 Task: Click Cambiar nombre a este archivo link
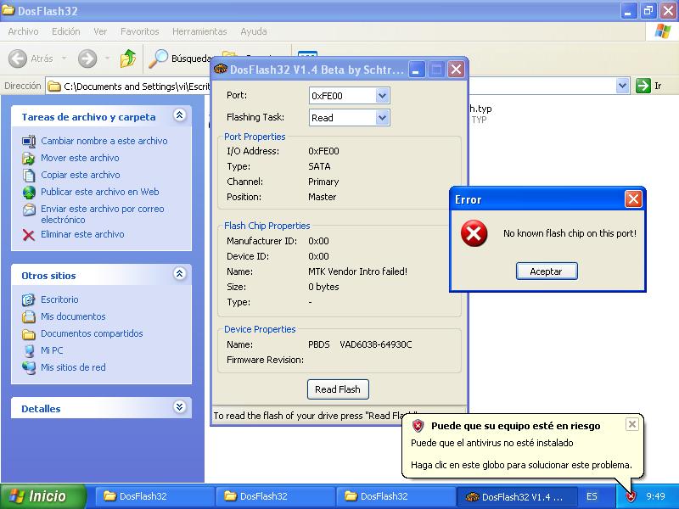(104, 141)
